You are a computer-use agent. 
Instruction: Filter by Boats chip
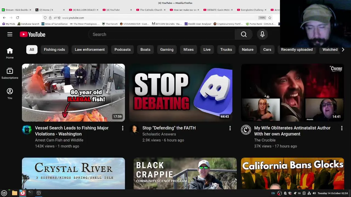click(145, 50)
